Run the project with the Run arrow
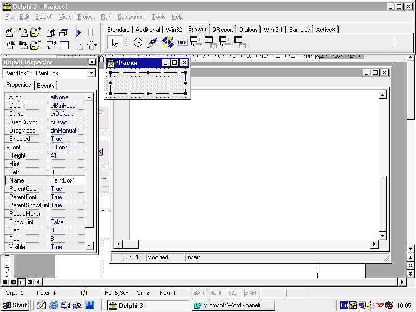The image size is (416, 312). 79,32
